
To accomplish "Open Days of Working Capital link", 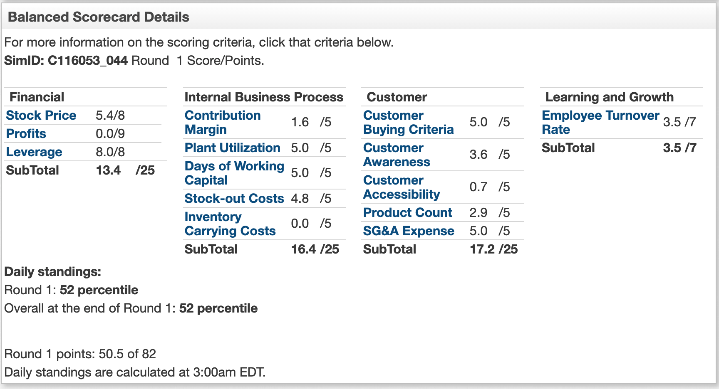I will tap(234, 173).
